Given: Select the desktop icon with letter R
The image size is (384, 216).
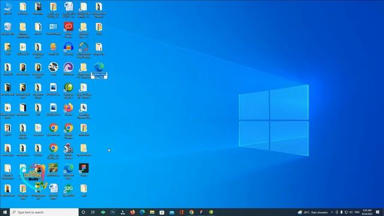Looking at the screenshot, I should tap(68, 151).
